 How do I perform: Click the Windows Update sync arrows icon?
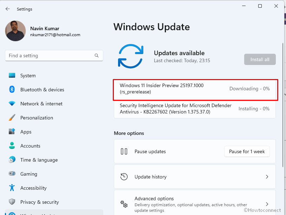tap(131, 56)
